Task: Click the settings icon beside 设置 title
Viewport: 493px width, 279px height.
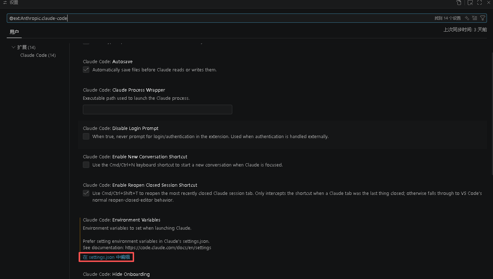Action: [x=5, y=2]
